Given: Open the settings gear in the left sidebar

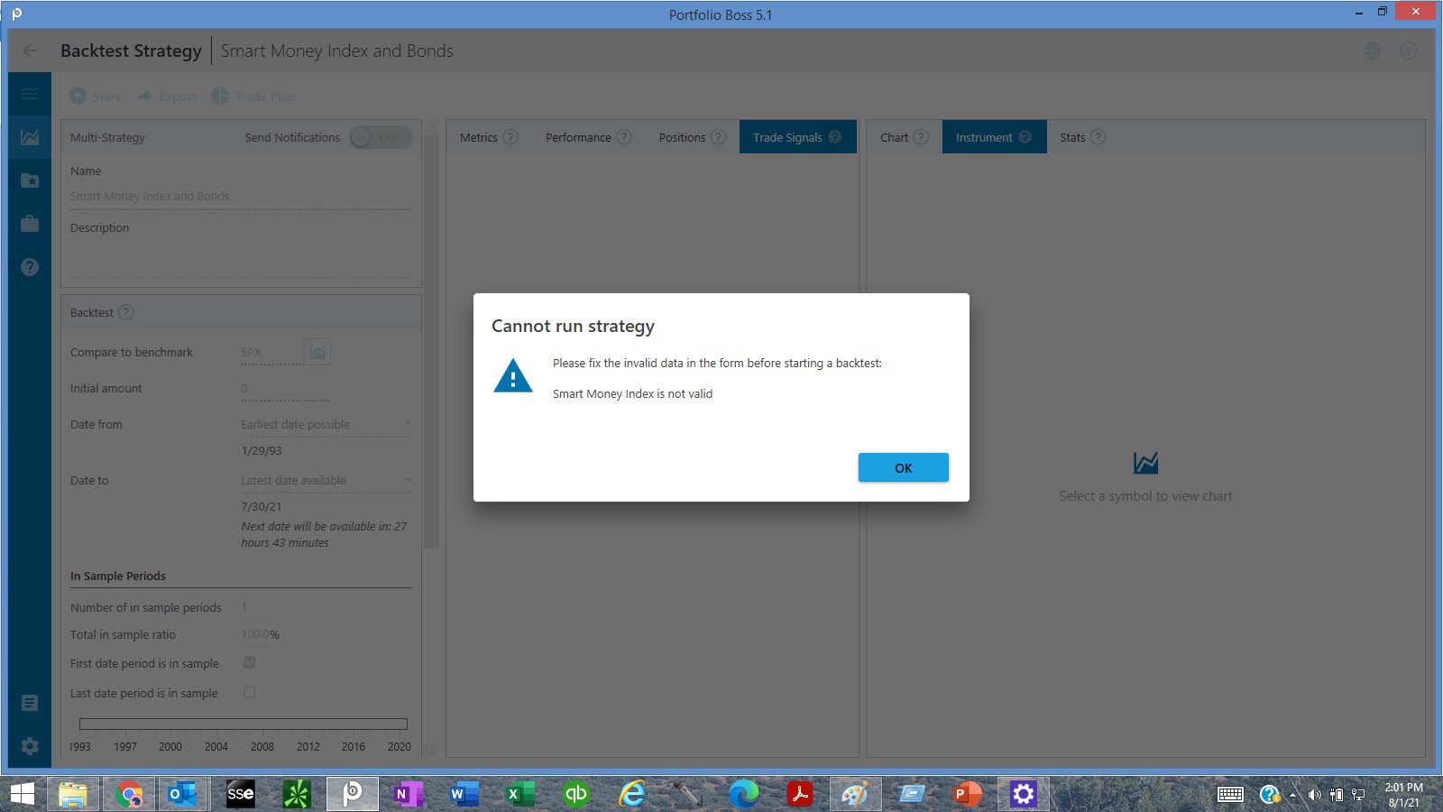Looking at the screenshot, I should point(30,746).
